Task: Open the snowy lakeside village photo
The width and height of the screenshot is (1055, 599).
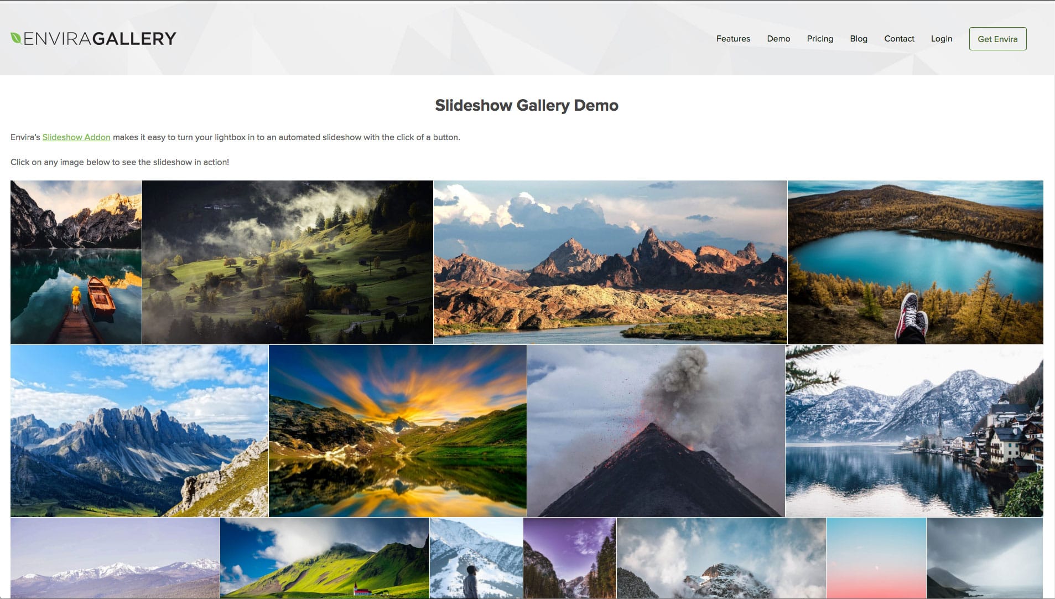Action: (x=914, y=431)
